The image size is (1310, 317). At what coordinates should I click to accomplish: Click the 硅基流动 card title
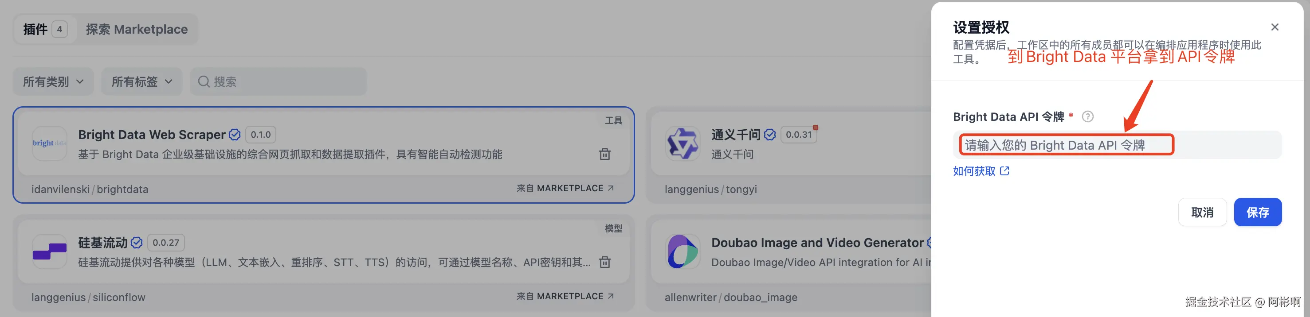pos(102,243)
